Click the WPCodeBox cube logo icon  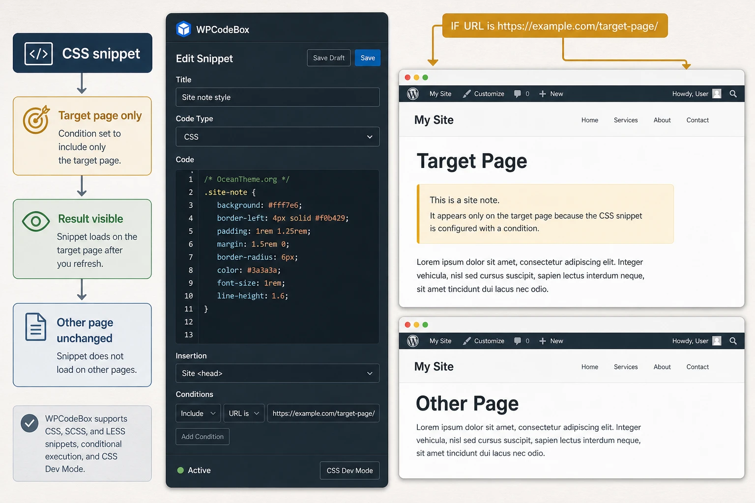point(183,29)
